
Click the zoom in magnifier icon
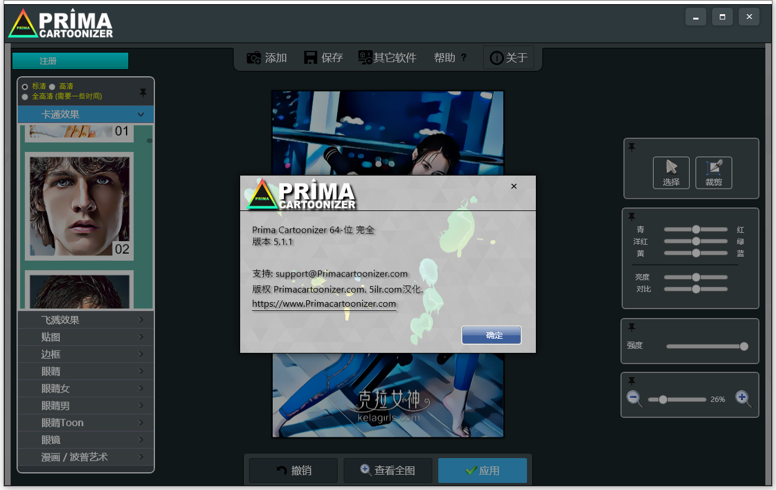click(743, 399)
